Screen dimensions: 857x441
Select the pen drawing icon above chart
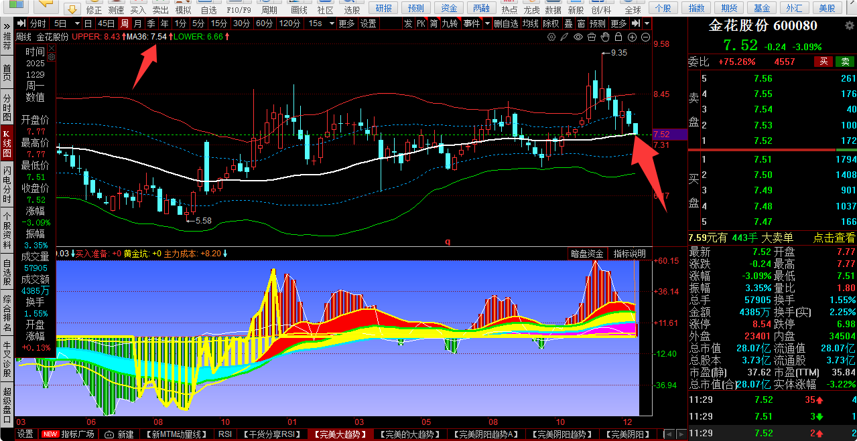pyautogui.click(x=564, y=37)
